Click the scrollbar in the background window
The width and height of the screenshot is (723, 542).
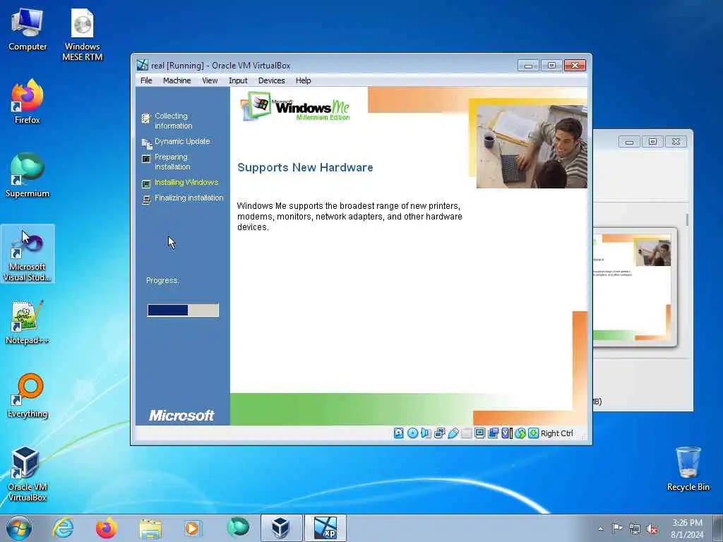tap(687, 219)
